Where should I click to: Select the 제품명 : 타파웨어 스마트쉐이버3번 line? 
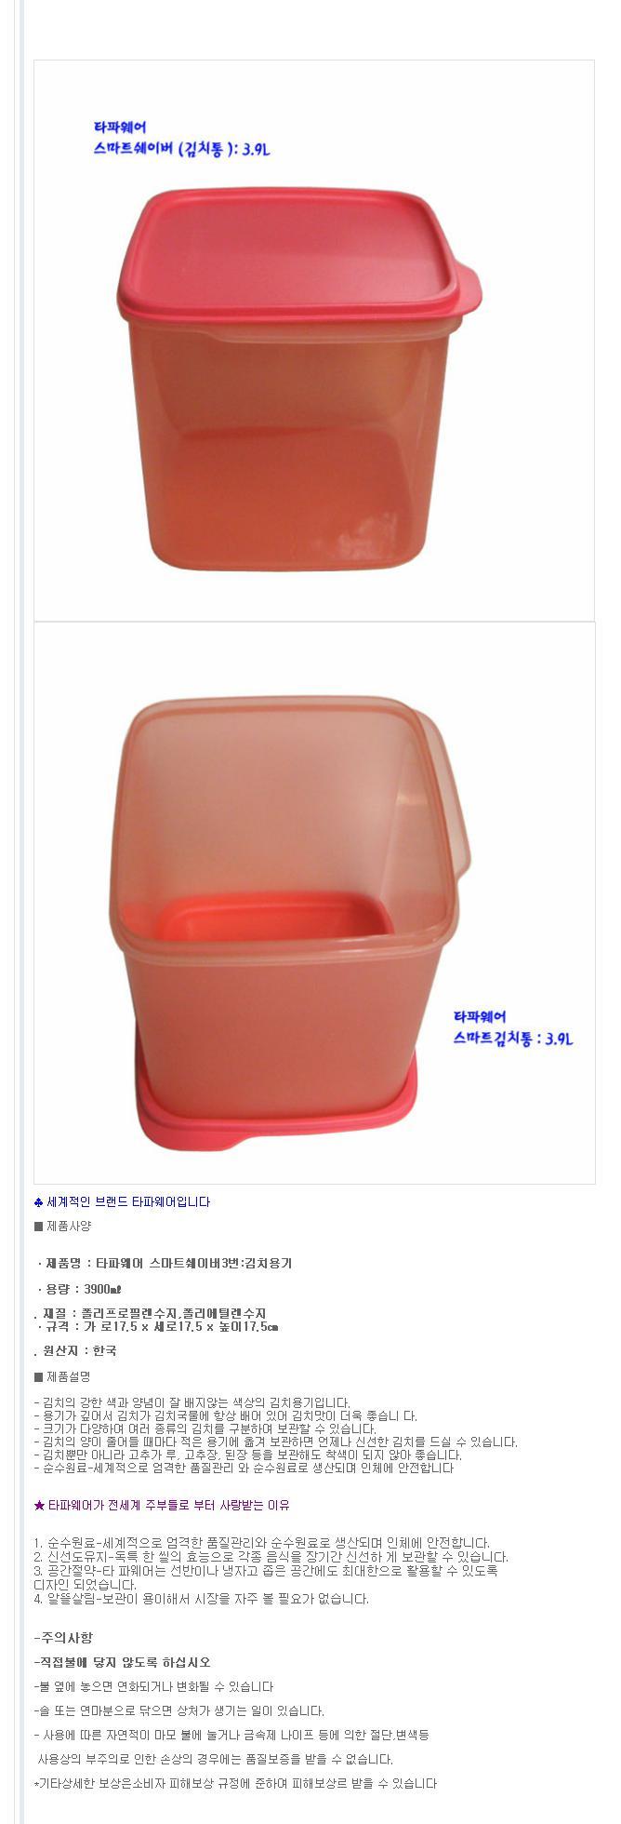164,1263
